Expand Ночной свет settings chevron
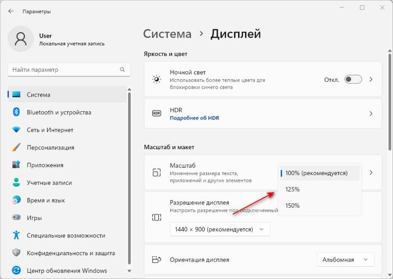 (x=371, y=80)
